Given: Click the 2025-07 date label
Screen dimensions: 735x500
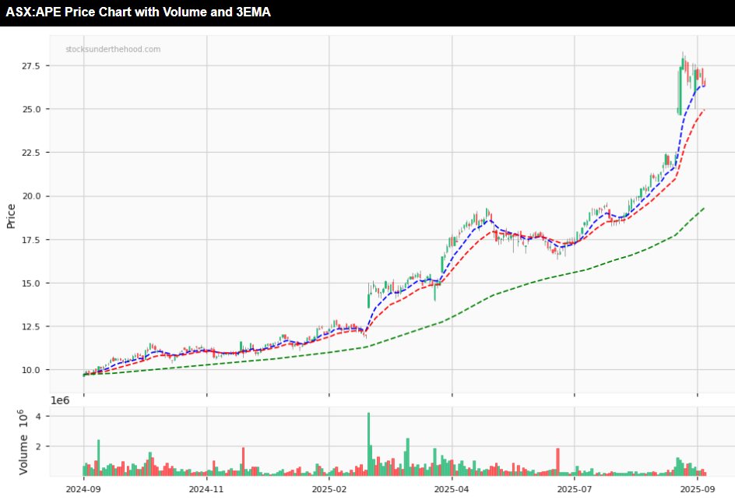Looking at the screenshot, I should coord(574,490).
